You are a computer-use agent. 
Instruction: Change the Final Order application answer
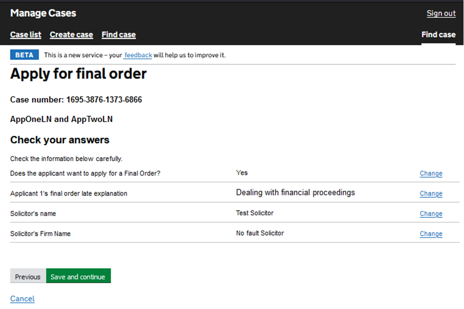[x=431, y=174]
